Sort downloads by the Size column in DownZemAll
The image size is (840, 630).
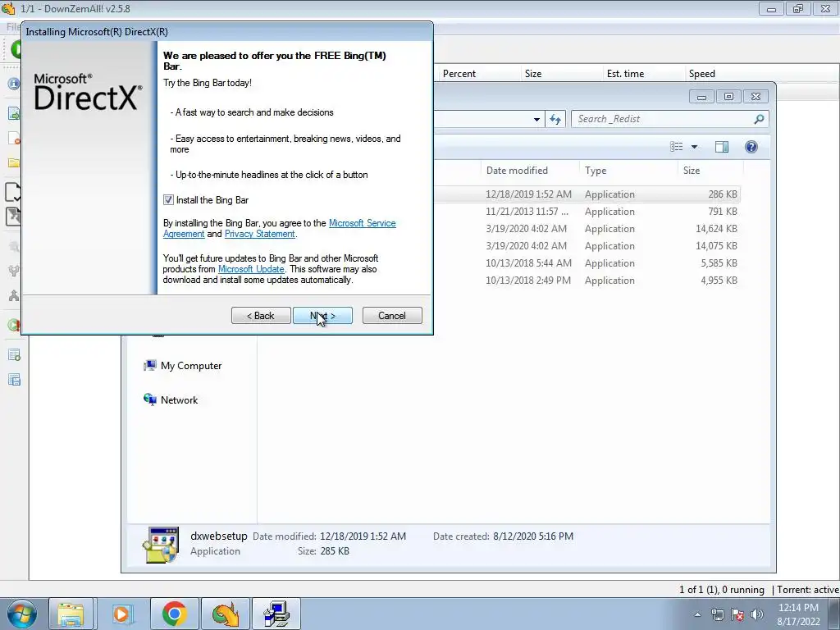561,73
